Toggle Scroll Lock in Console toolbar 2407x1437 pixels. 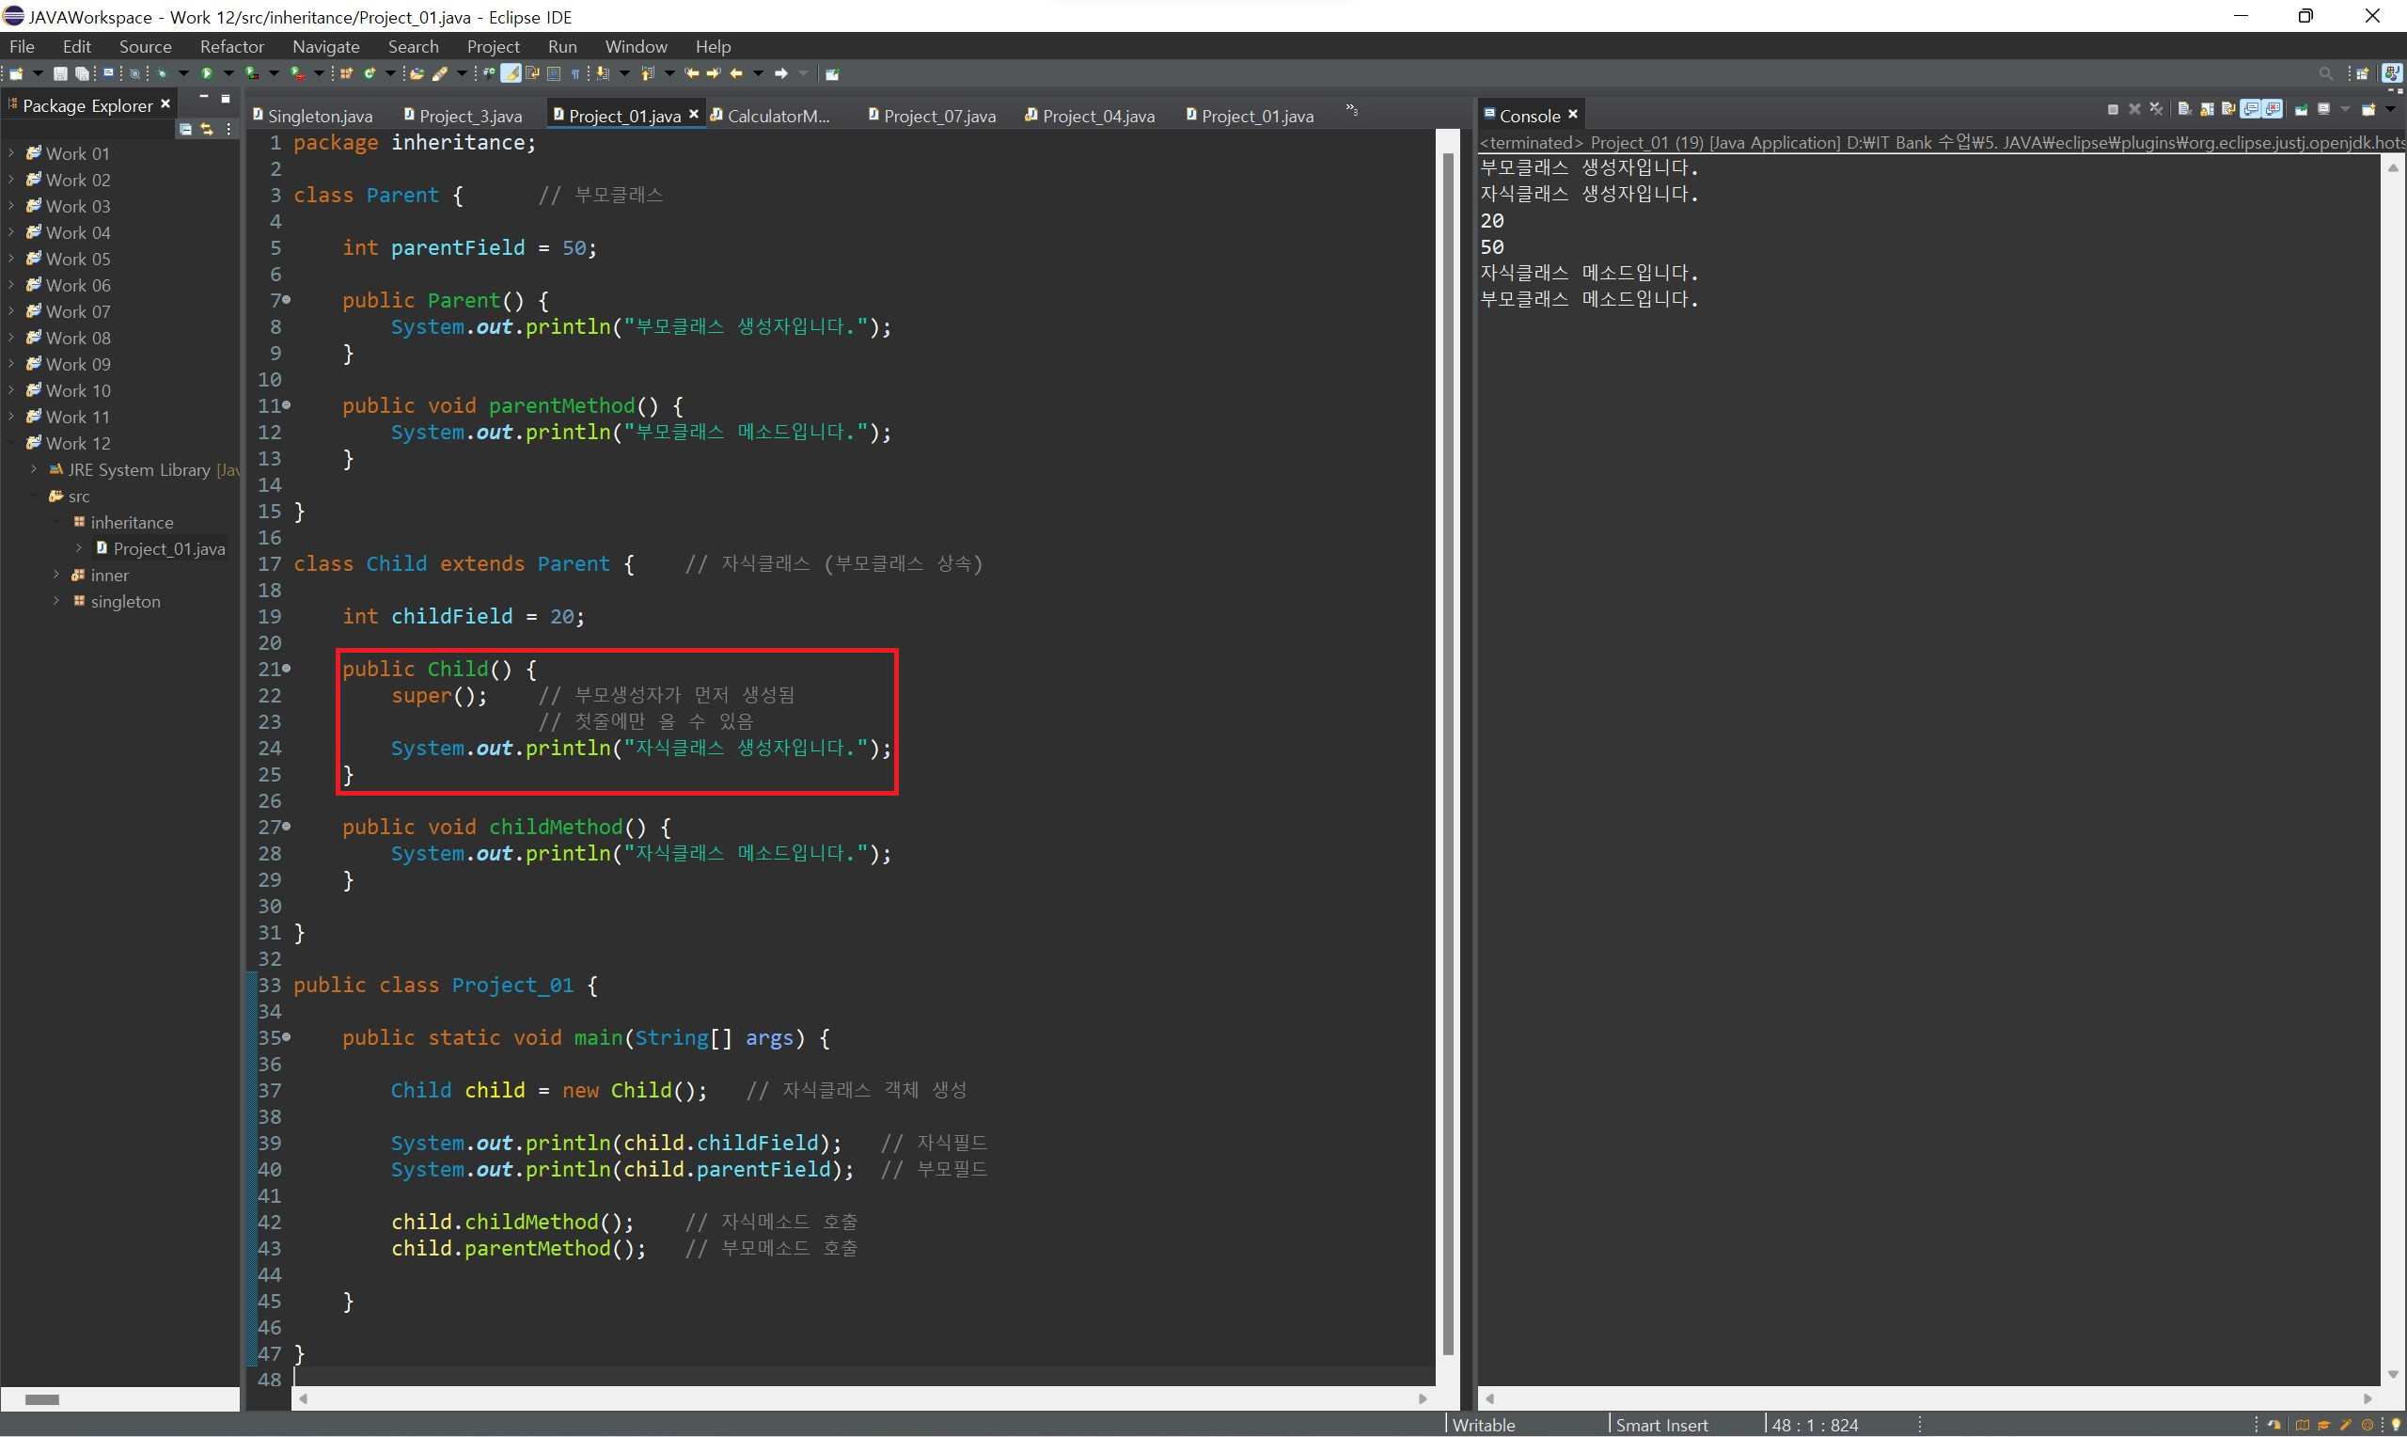pyautogui.click(x=2206, y=109)
